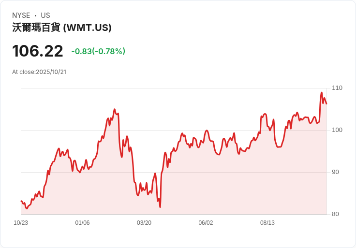Click the rightmost end of the price line
Screen dimensions: 356x248
(326, 103)
